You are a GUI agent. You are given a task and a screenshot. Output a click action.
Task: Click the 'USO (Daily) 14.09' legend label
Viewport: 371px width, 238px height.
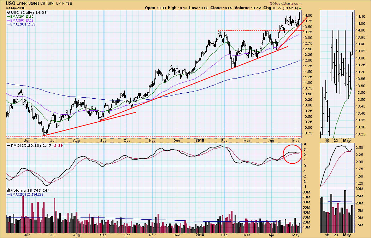29,12
